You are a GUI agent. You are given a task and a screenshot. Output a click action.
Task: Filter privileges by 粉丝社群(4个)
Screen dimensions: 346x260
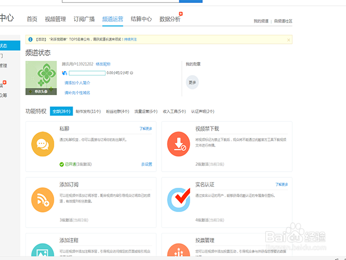118,112
